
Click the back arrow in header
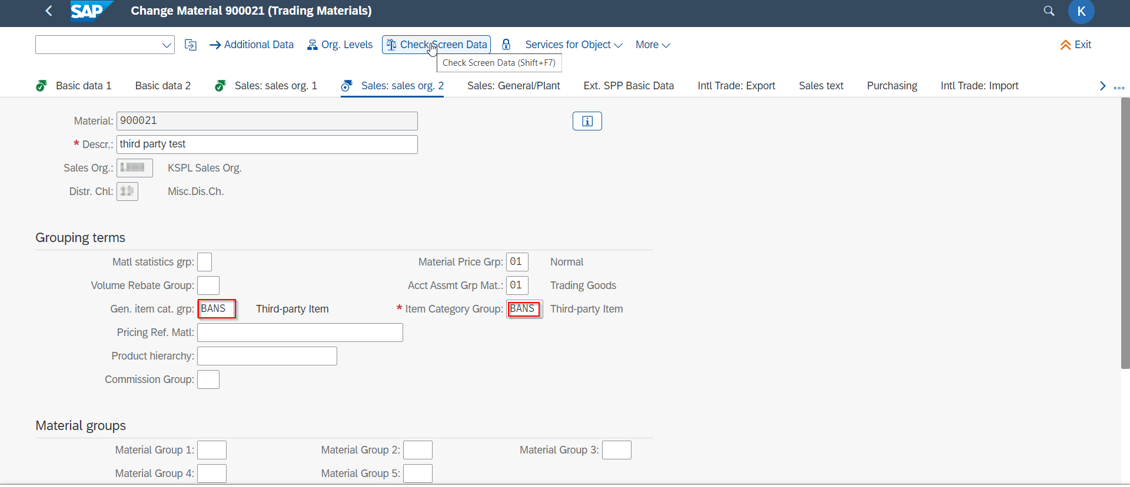49,11
